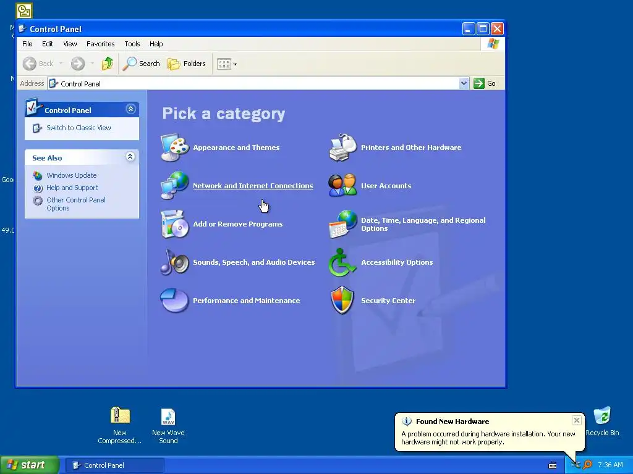The image size is (633, 474).
Task: Open the Security Center shield icon
Action: point(342,301)
